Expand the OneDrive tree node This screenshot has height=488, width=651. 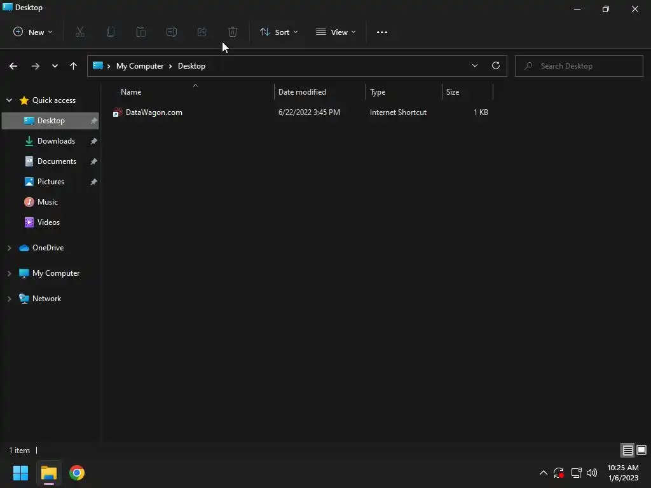9,248
